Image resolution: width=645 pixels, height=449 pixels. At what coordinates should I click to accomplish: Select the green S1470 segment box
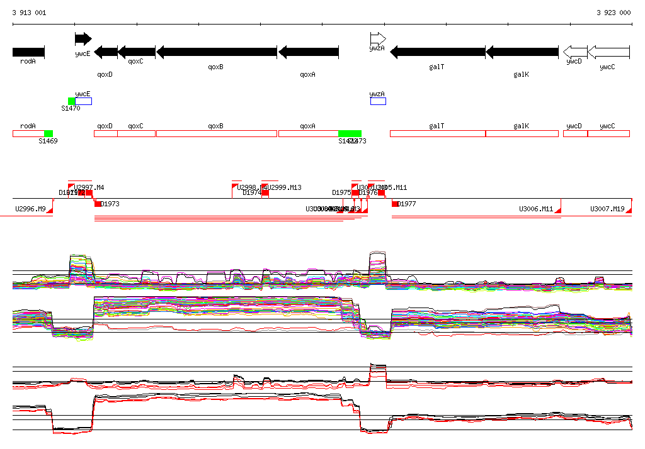[72, 101]
